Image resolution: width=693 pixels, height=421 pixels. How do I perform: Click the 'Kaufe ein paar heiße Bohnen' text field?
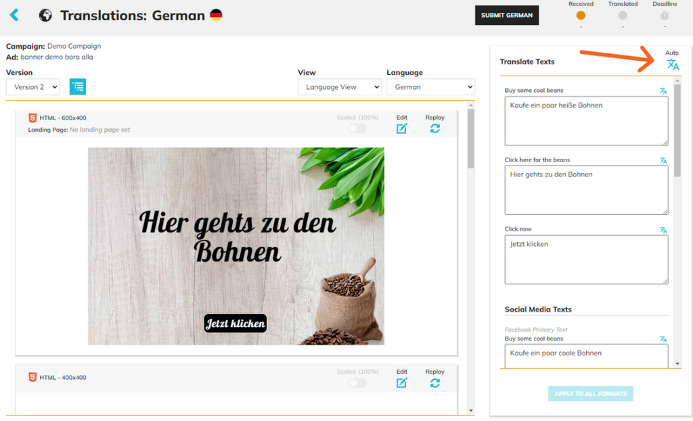tap(587, 121)
